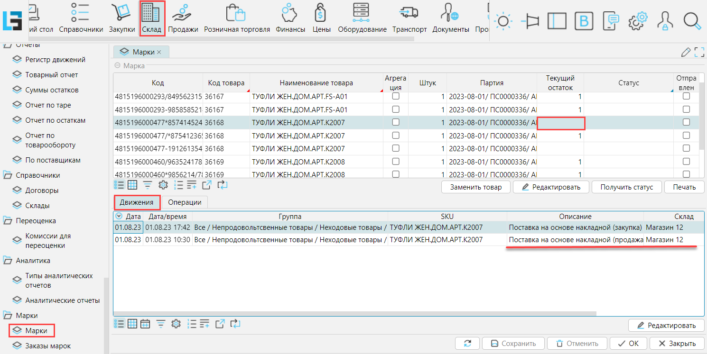This screenshot has height=354, width=707.
Task: Open the Склад module in the top toolbar
Action: pyautogui.click(x=152, y=19)
